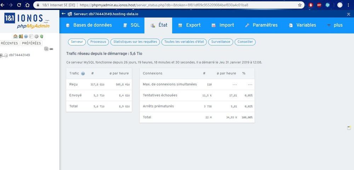Open the console icon at right edge
The height and width of the screenshot is (170, 354).
coord(349,128)
